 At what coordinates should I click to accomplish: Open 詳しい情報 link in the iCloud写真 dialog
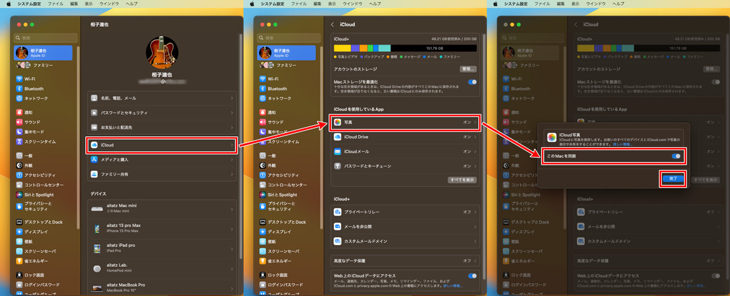pos(622,144)
